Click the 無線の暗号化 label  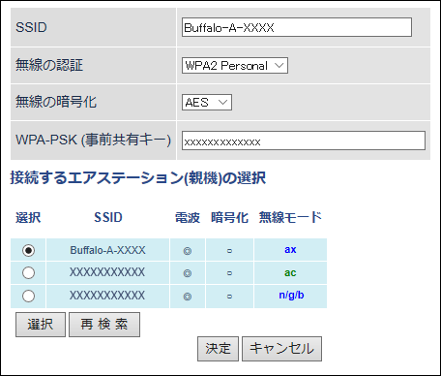click(x=56, y=102)
